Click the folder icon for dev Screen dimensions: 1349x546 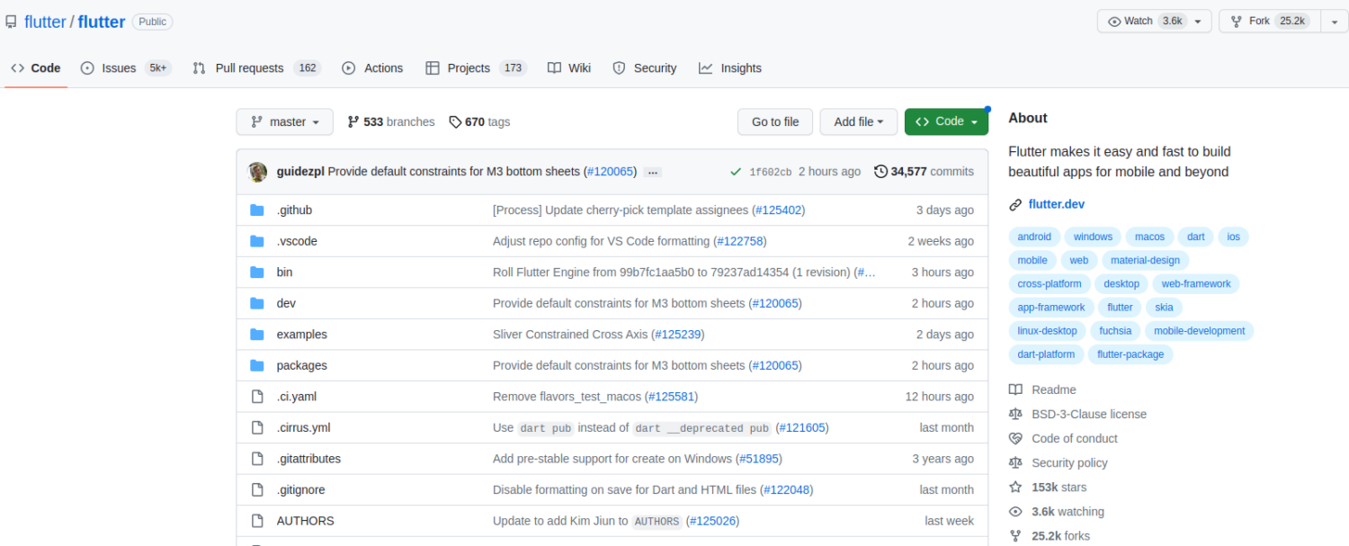[257, 303]
